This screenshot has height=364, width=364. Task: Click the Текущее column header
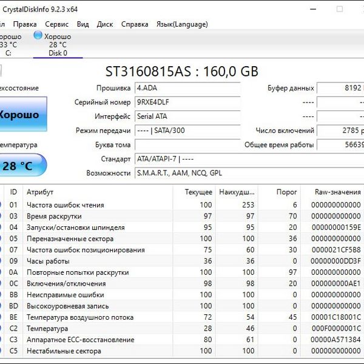point(194,192)
